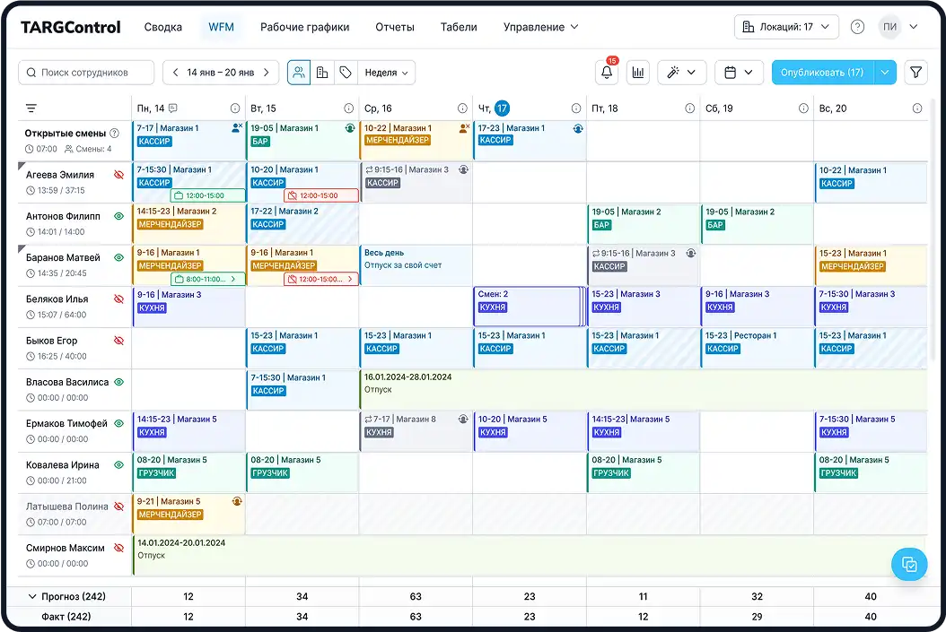946x632 pixels.
Task: Open info icon for Вт, 15 column
Action: 349,108
